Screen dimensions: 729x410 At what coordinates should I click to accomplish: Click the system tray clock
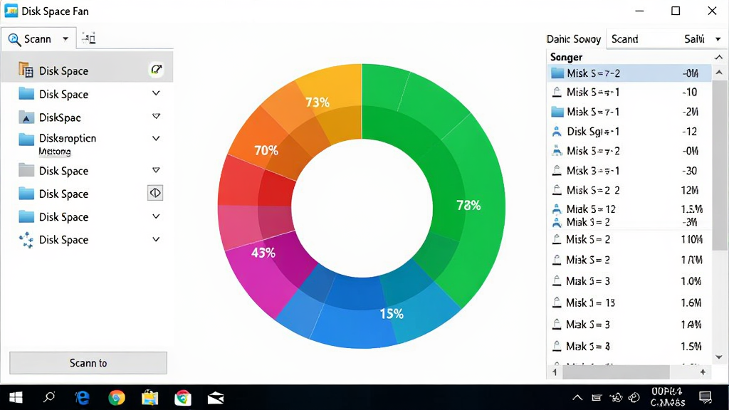pyautogui.click(x=667, y=397)
